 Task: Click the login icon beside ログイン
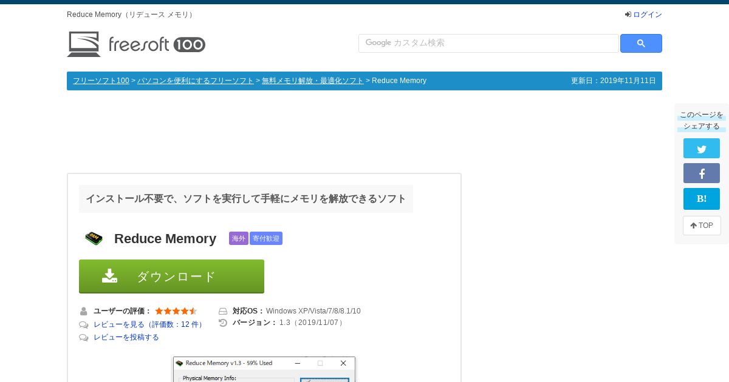click(x=628, y=15)
